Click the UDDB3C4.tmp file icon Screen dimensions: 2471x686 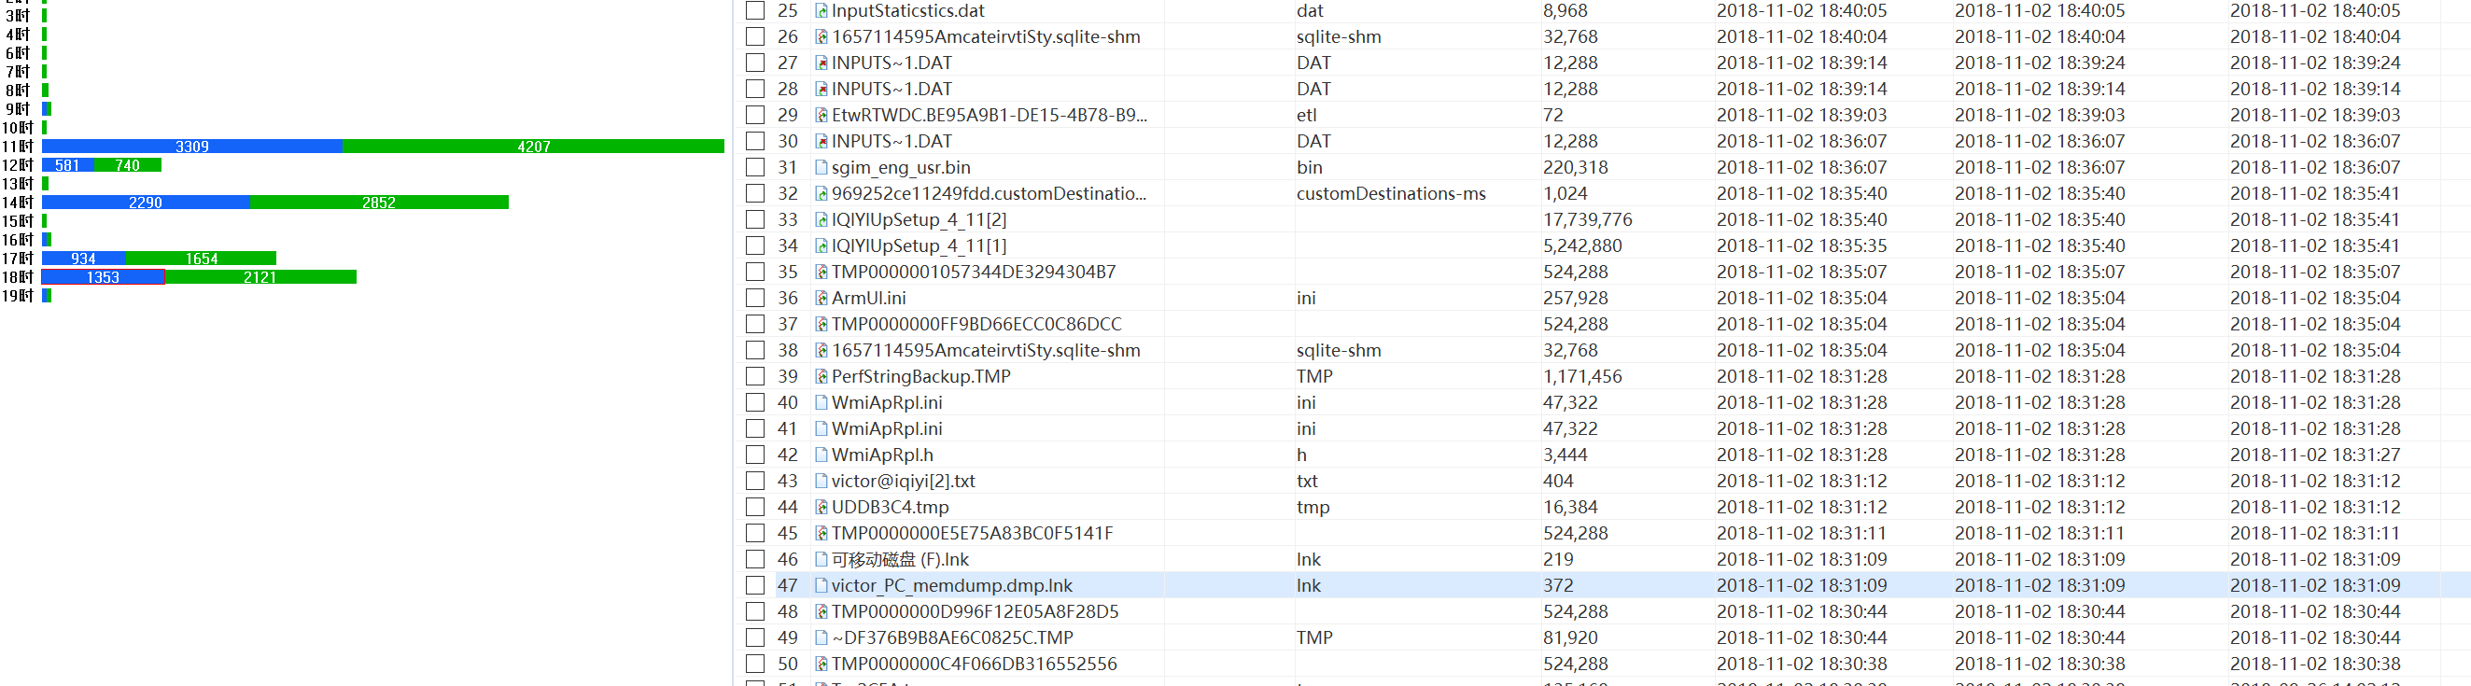[x=821, y=507]
